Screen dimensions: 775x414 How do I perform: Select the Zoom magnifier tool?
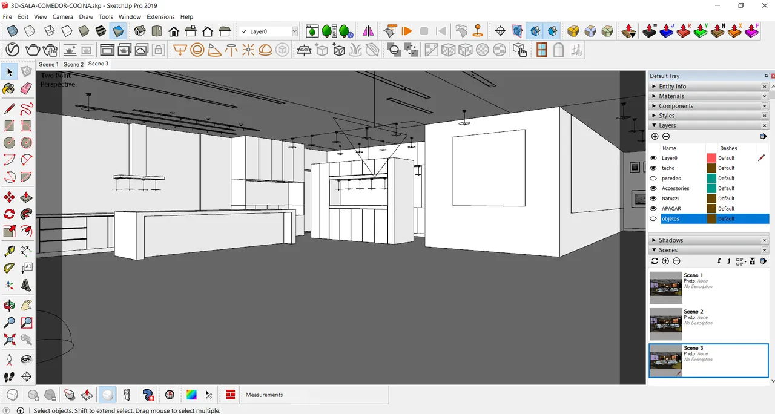(x=10, y=323)
